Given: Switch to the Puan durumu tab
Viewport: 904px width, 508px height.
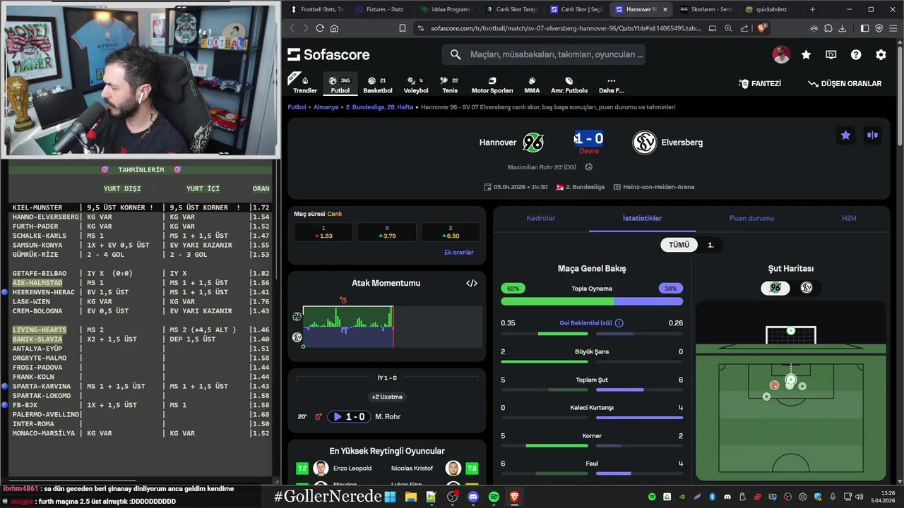Looking at the screenshot, I should [x=751, y=218].
